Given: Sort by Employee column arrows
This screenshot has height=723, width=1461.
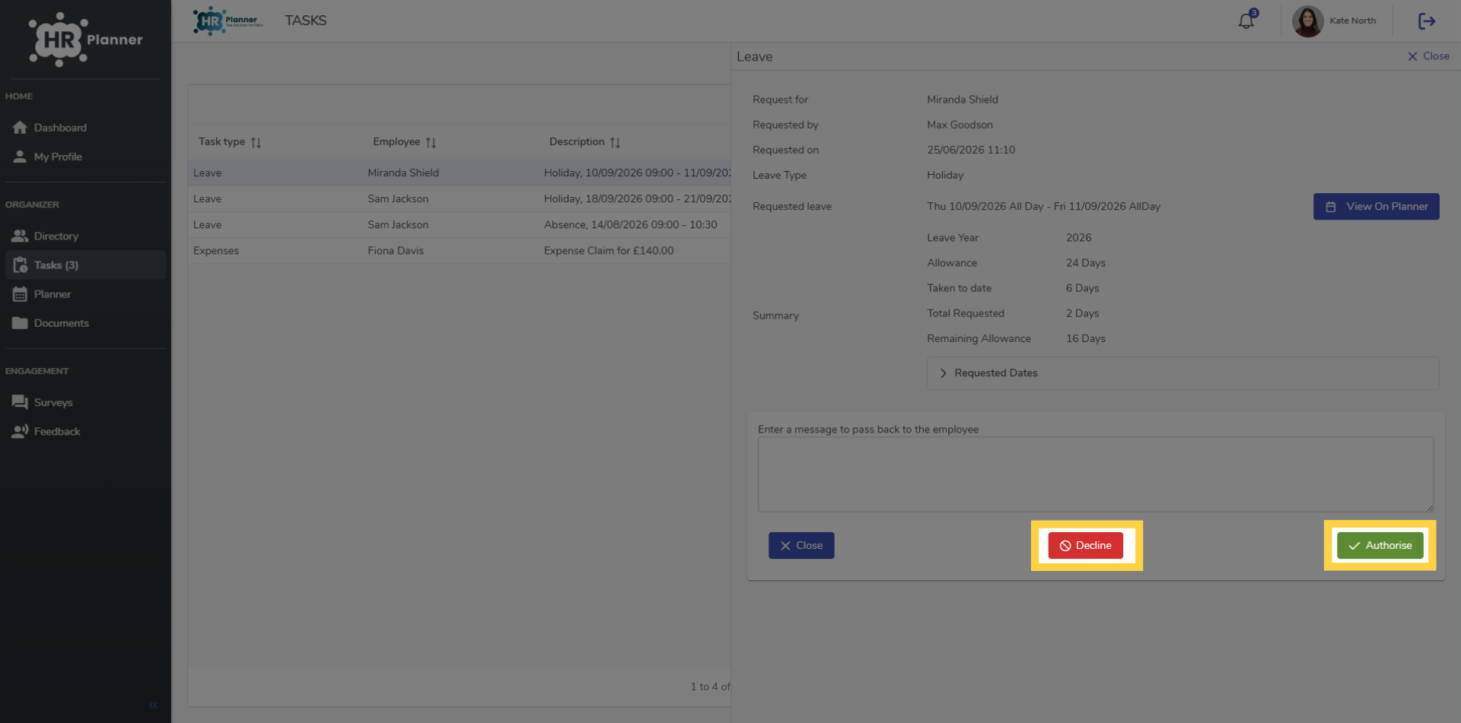Looking at the screenshot, I should pyautogui.click(x=431, y=142).
